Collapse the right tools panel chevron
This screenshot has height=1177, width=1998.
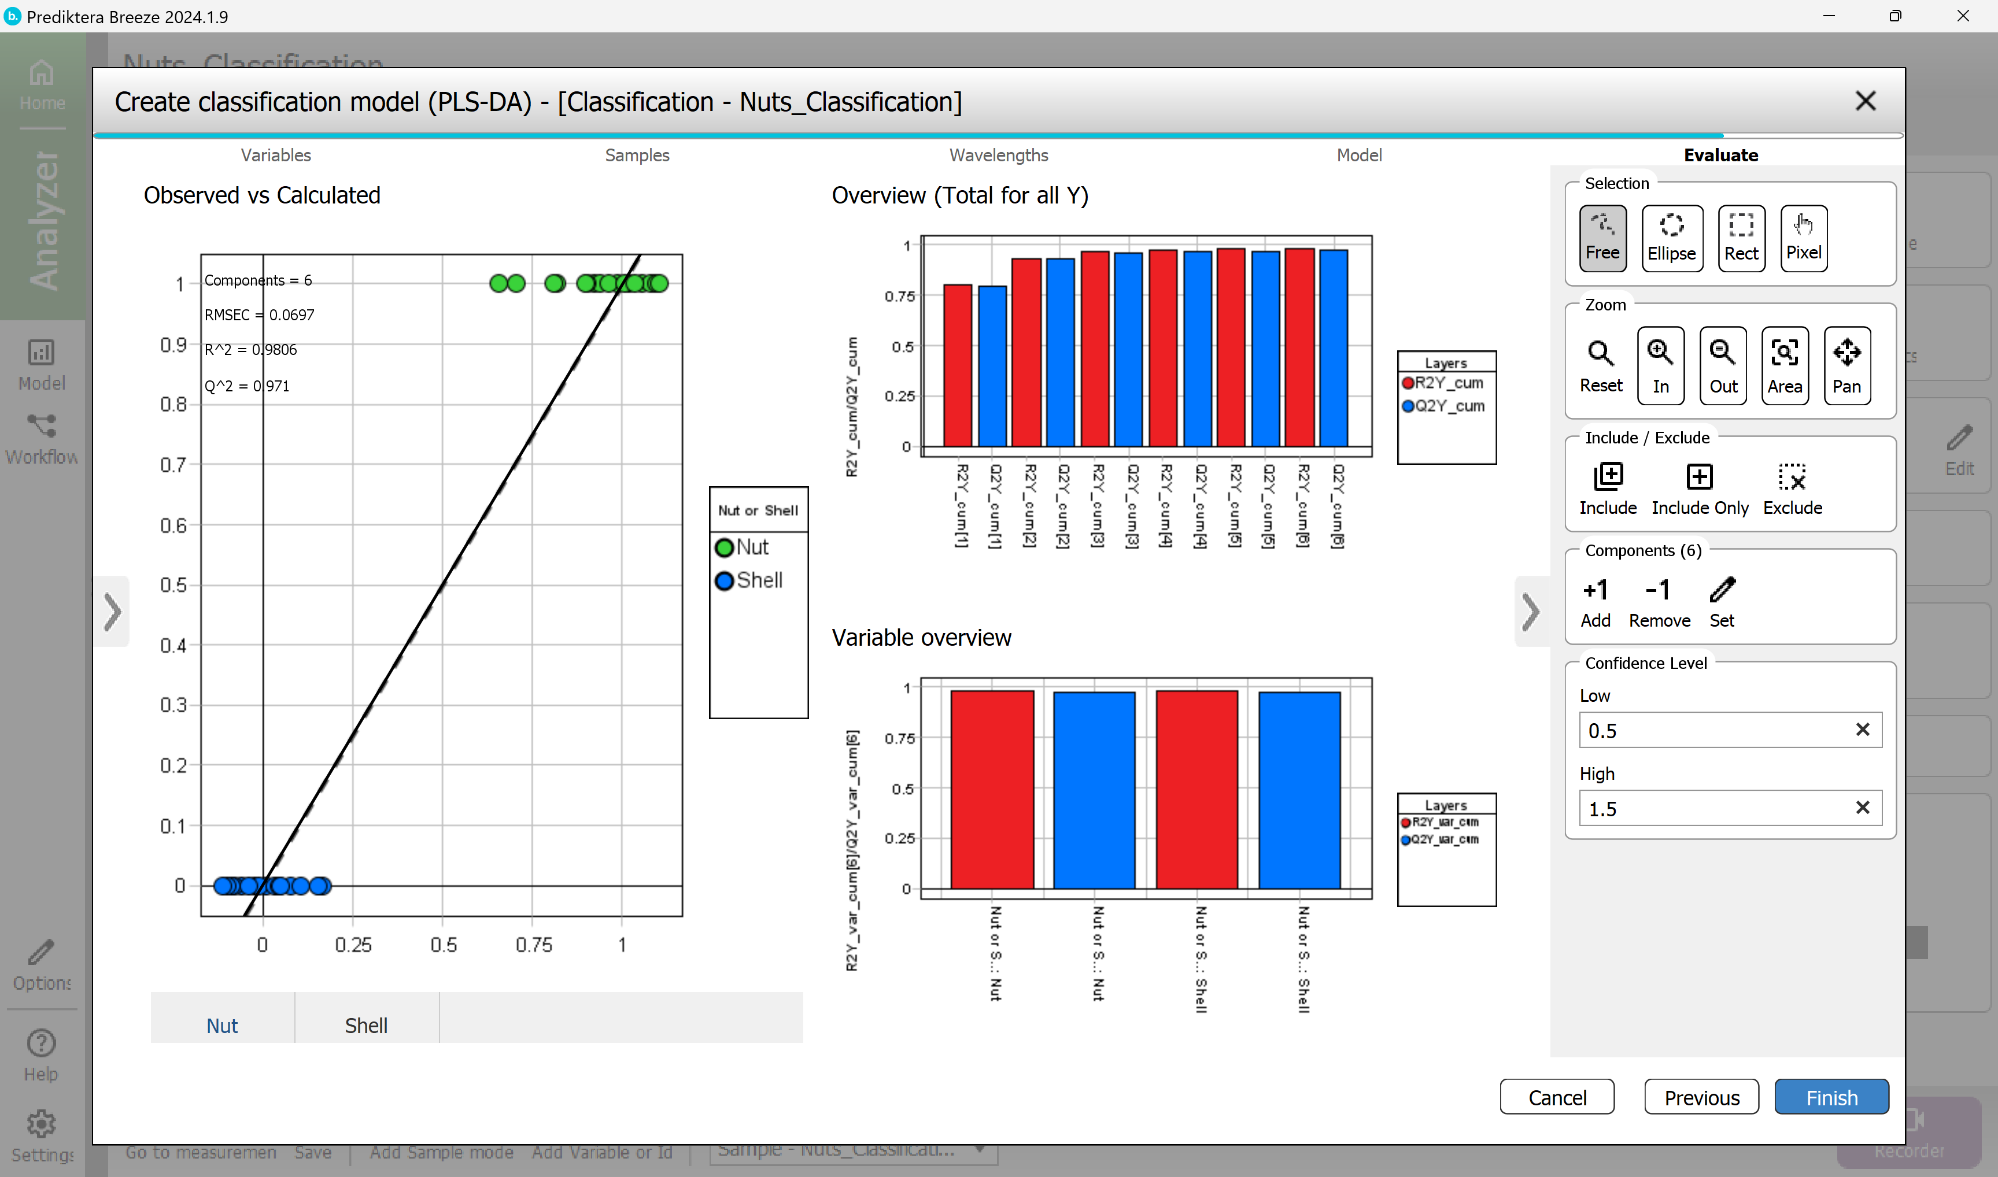click(1530, 612)
